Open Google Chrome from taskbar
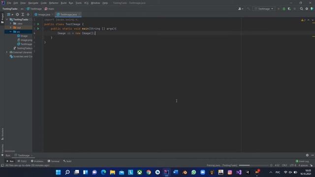315x177 pixels. point(149,172)
